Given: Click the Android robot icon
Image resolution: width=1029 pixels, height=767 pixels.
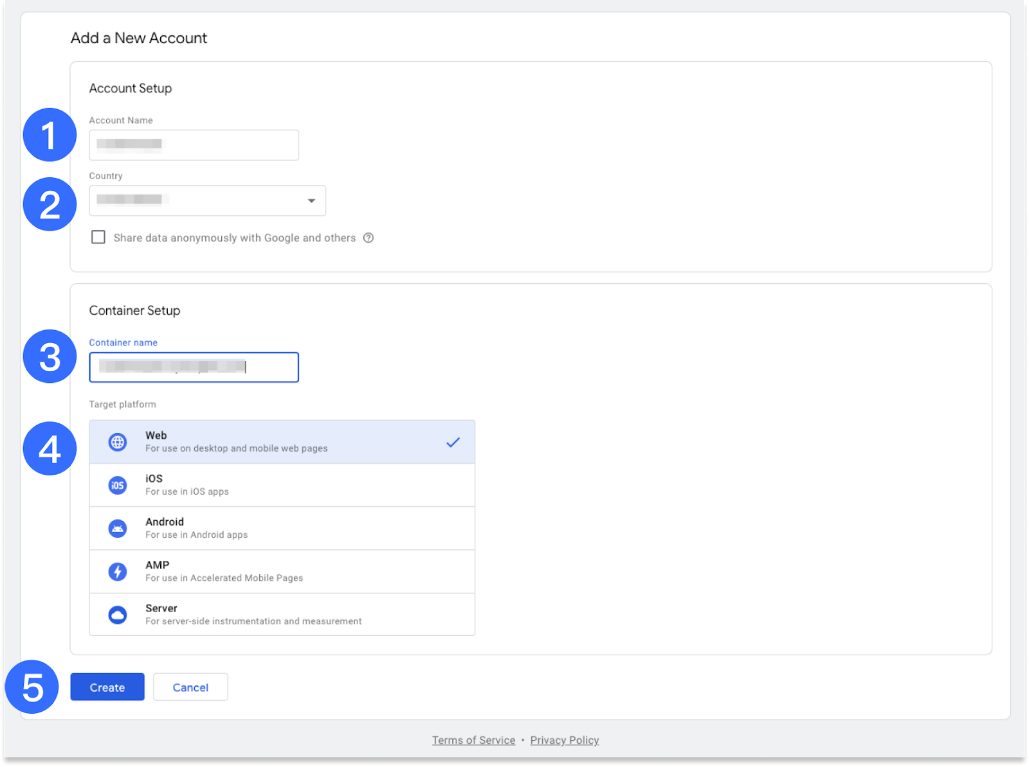Looking at the screenshot, I should click(118, 529).
